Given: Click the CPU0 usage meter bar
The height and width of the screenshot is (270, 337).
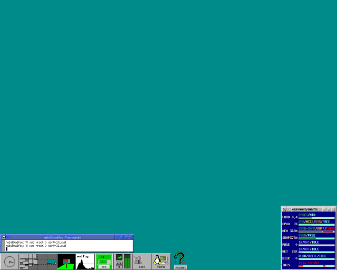Looking at the screenshot, I should 316,225.
